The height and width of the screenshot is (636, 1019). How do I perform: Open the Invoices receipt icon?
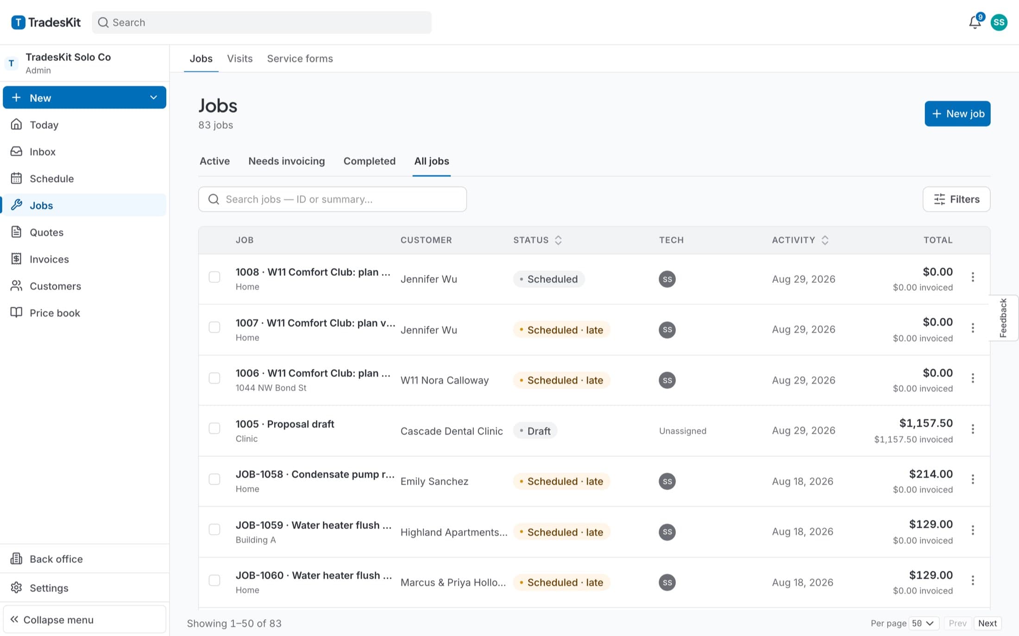coord(16,259)
